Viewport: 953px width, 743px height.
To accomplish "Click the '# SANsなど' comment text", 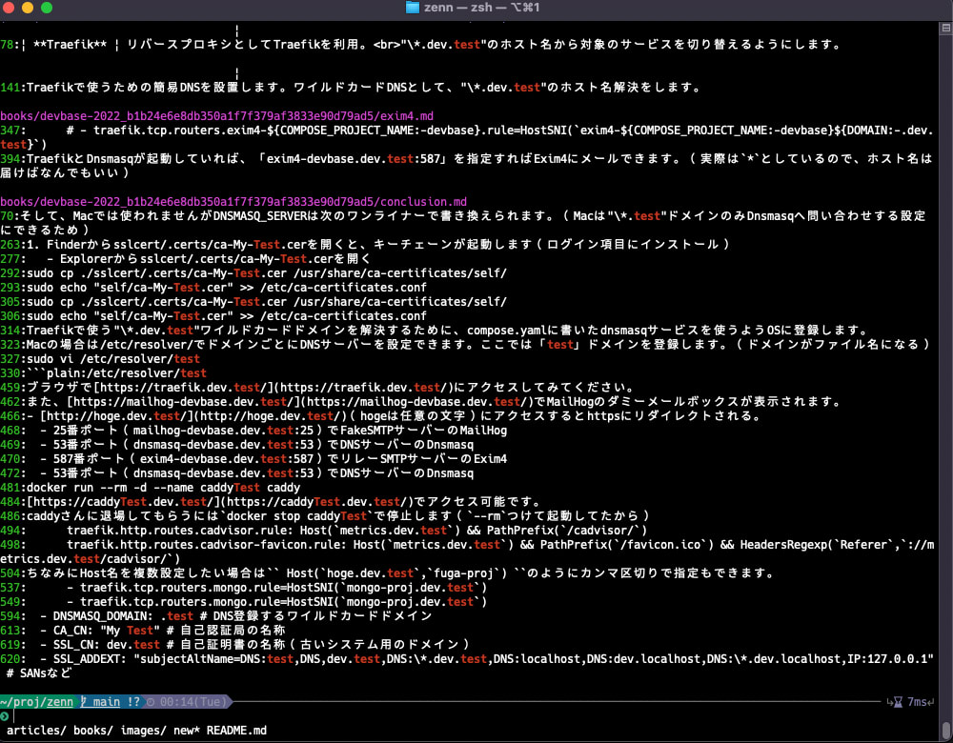I will (x=39, y=673).
